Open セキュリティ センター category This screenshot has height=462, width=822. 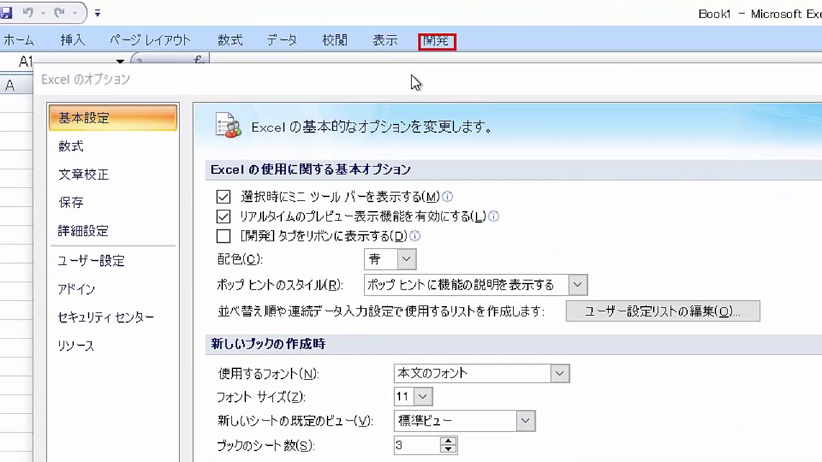(106, 318)
